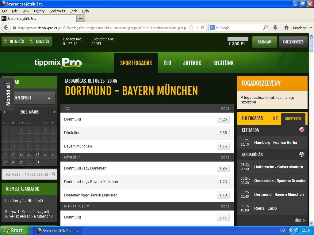
Task: Go to the browser home icon
Action: pos(286,28)
